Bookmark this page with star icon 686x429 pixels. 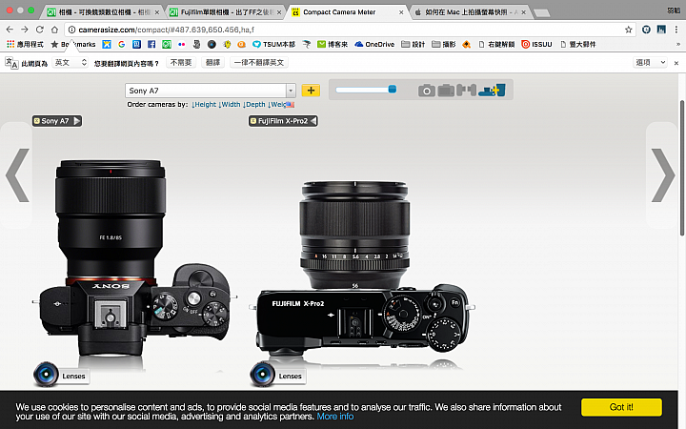[x=628, y=30]
